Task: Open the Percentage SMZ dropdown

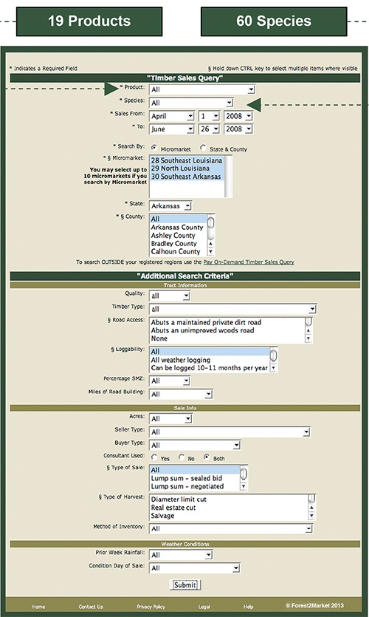Action: click(x=169, y=381)
